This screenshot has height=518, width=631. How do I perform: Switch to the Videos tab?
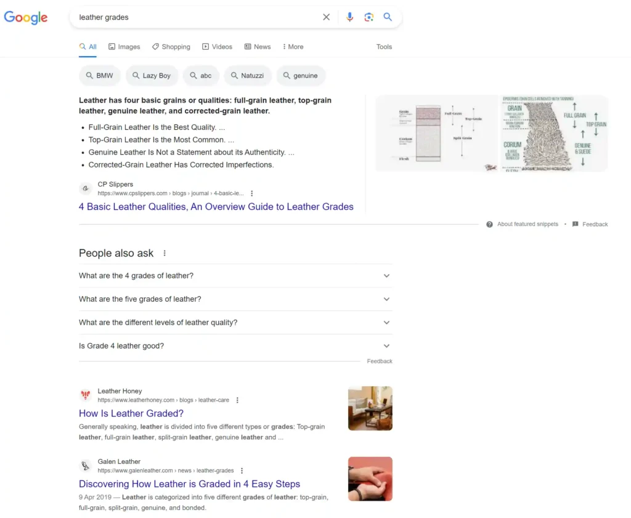point(218,47)
